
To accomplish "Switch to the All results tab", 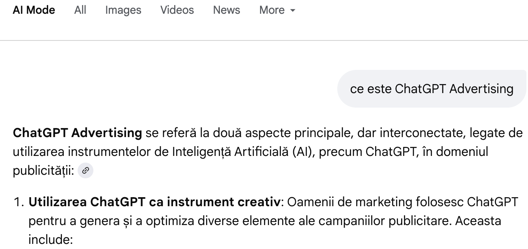I will point(80,10).
